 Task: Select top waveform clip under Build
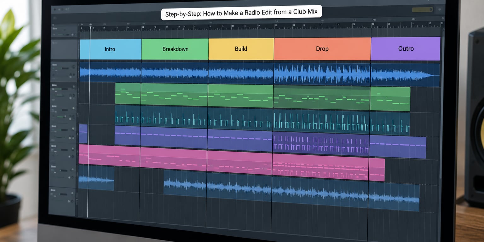(x=241, y=73)
